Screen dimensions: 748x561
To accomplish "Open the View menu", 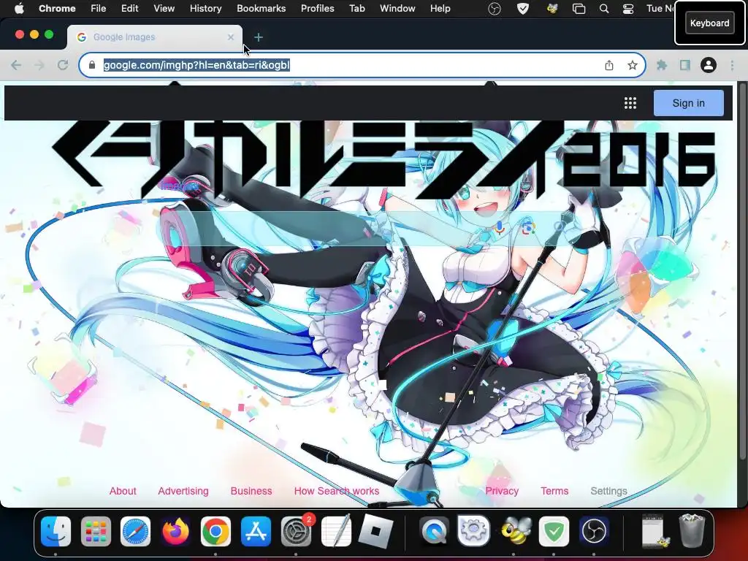I will pyautogui.click(x=164, y=8).
